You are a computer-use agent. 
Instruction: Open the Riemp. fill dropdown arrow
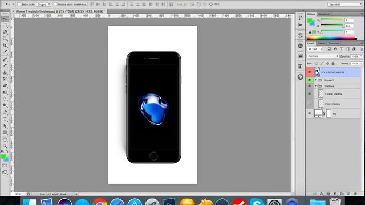click(x=361, y=63)
